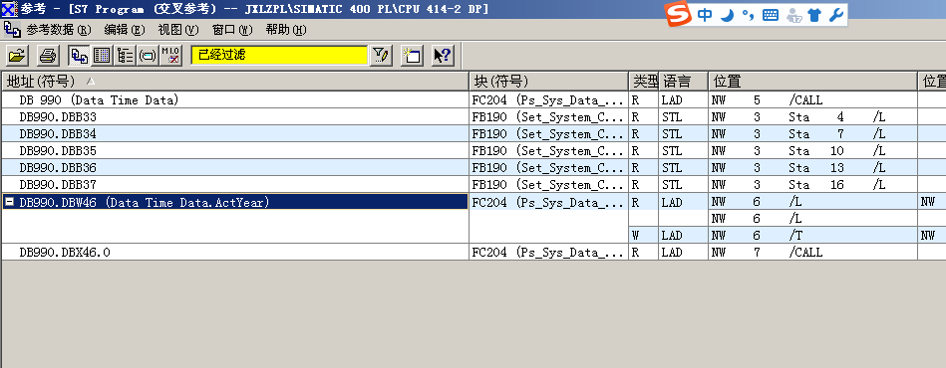Open addresses without symbols view icon
This screenshot has height=368, width=946.
pyautogui.click(x=170, y=56)
